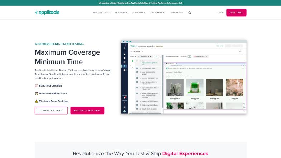Click the Applitools logo
The width and height of the screenshot is (281, 158).
tap(47, 13)
